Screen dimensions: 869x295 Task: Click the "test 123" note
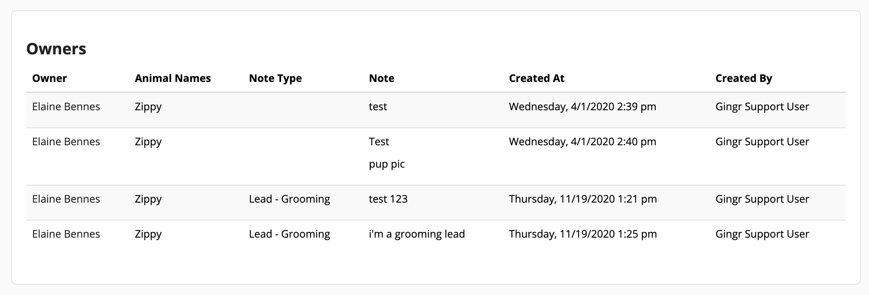[388, 199]
